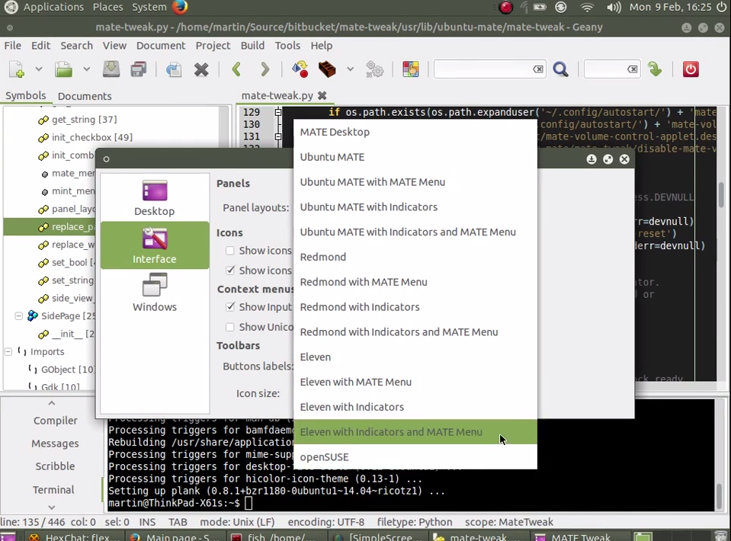731x541 pixels.
Task: Open the Build menu
Action: [252, 46]
